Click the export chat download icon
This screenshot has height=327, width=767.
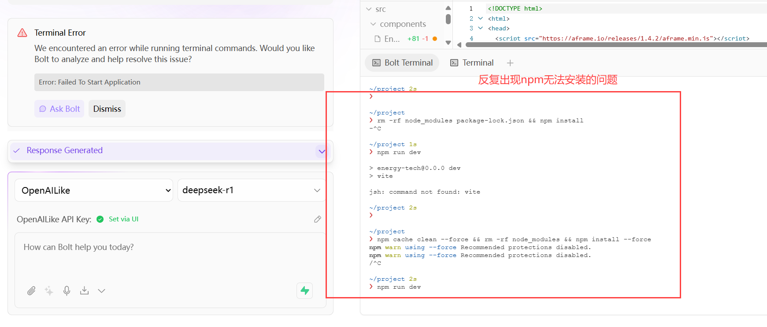(84, 291)
